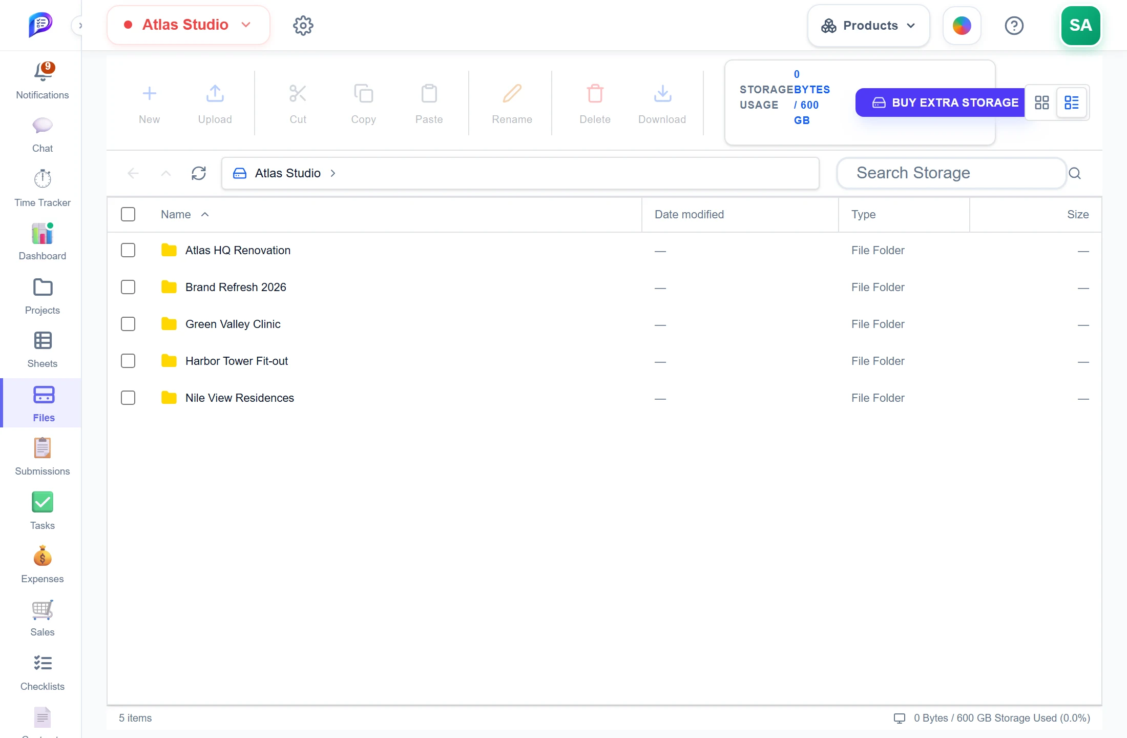Check the Green Valley Clinic checkbox
This screenshot has height=738, width=1127.
click(x=128, y=324)
